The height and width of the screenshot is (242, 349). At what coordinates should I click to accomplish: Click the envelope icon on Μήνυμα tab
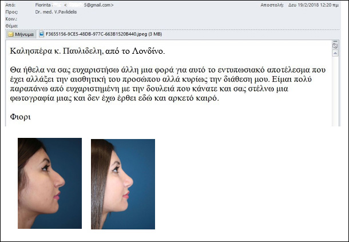(10, 34)
